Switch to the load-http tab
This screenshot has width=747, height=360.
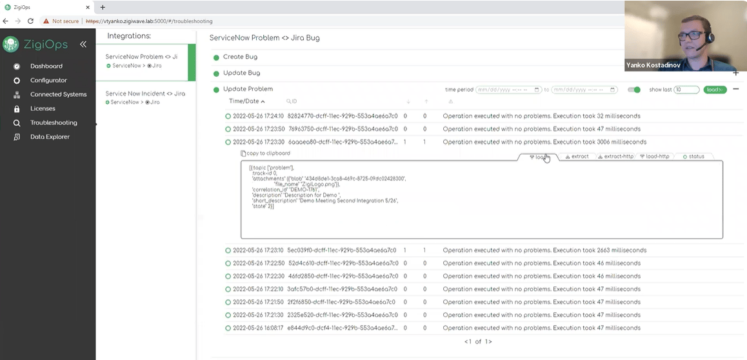tap(655, 157)
